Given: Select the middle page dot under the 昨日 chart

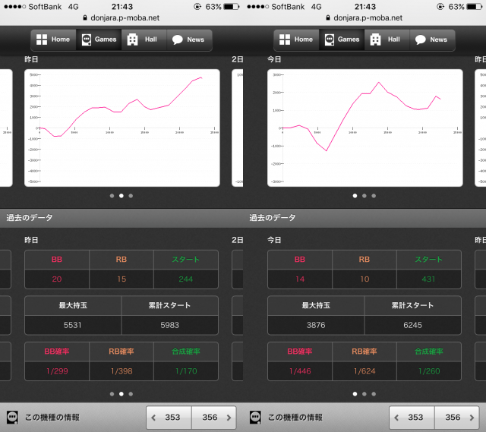Looking at the screenshot, I should tap(121, 196).
